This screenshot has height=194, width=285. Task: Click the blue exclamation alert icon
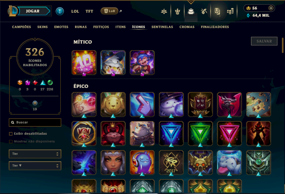[x=59, y=11]
